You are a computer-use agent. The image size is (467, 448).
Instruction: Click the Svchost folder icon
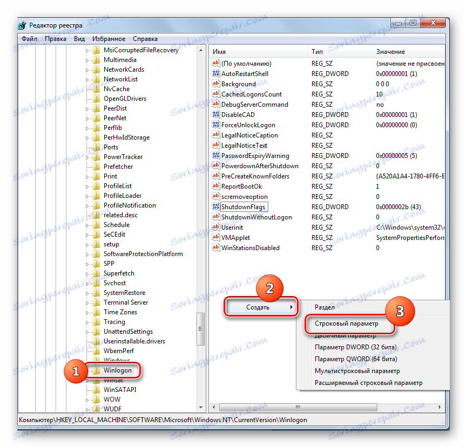(96, 283)
